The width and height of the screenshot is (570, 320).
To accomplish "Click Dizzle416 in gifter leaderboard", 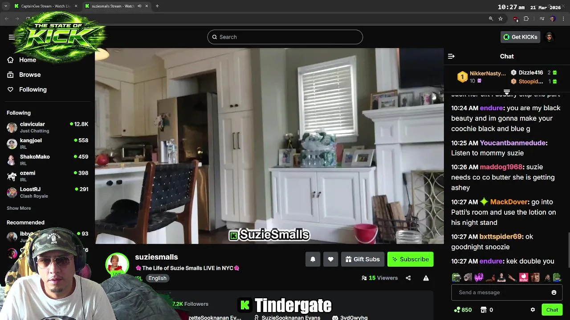I will pyautogui.click(x=531, y=72).
